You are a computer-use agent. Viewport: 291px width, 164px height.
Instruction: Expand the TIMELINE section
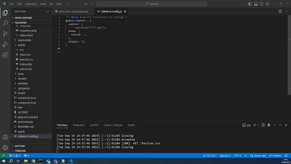click(31, 151)
